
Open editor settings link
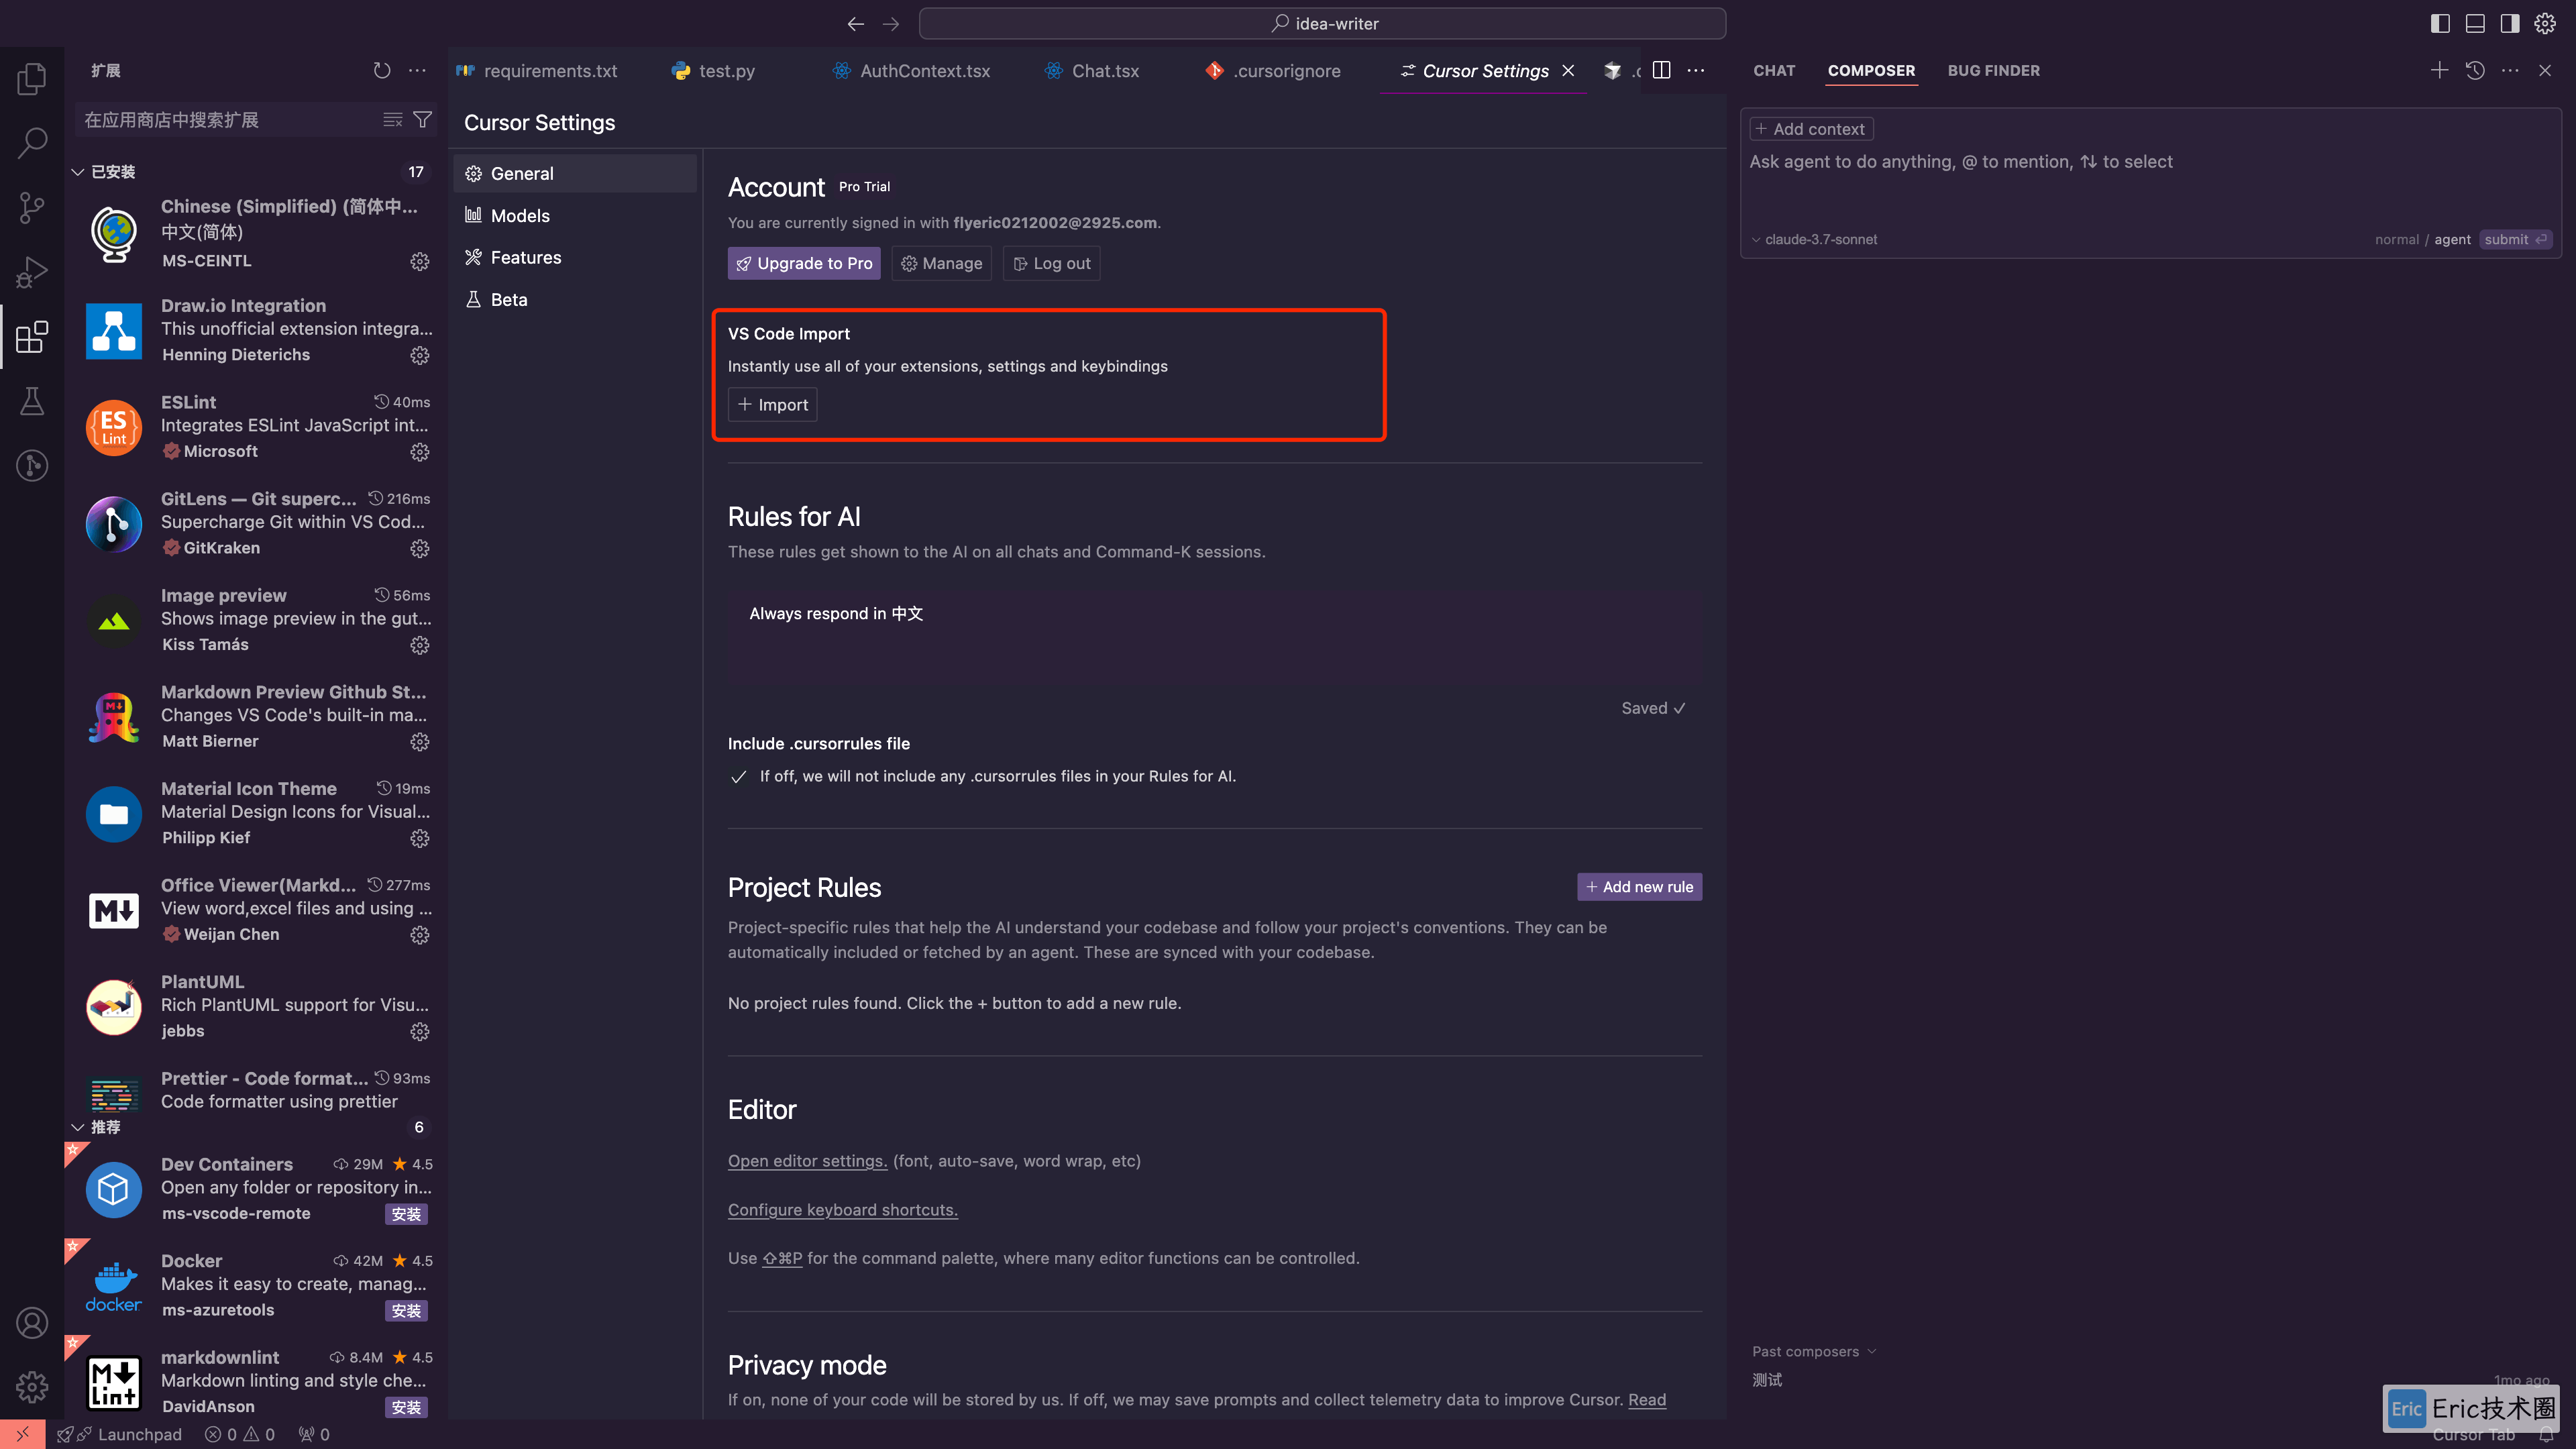pos(807,1161)
